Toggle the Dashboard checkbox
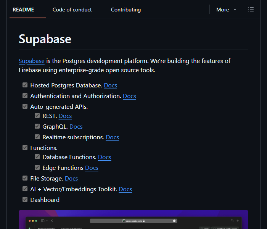This screenshot has width=267, height=229. pyautogui.click(x=25, y=200)
